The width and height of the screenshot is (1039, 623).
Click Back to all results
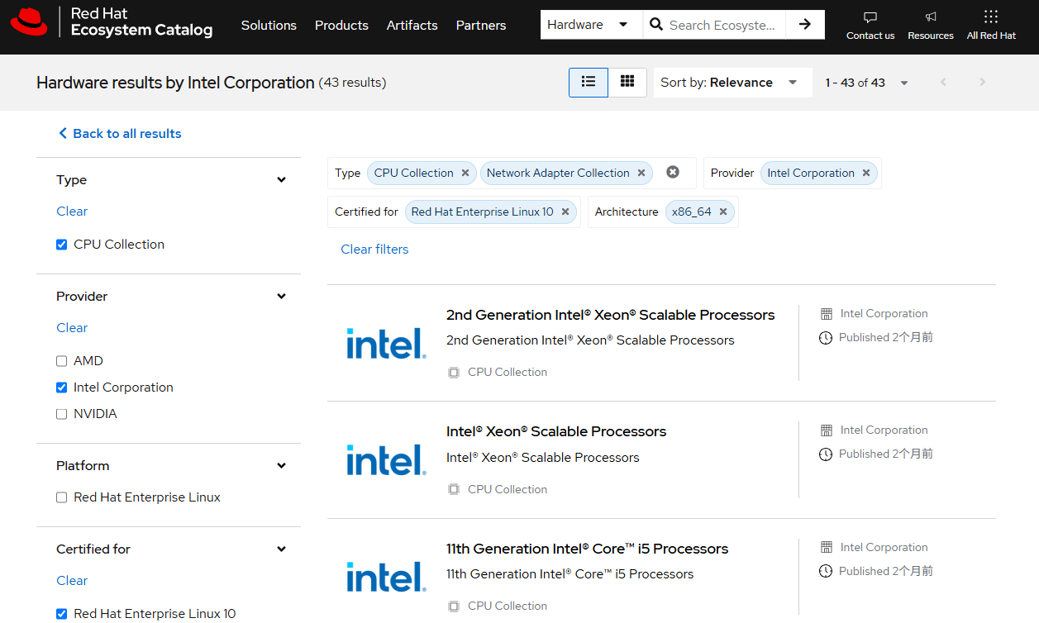point(119,133)
